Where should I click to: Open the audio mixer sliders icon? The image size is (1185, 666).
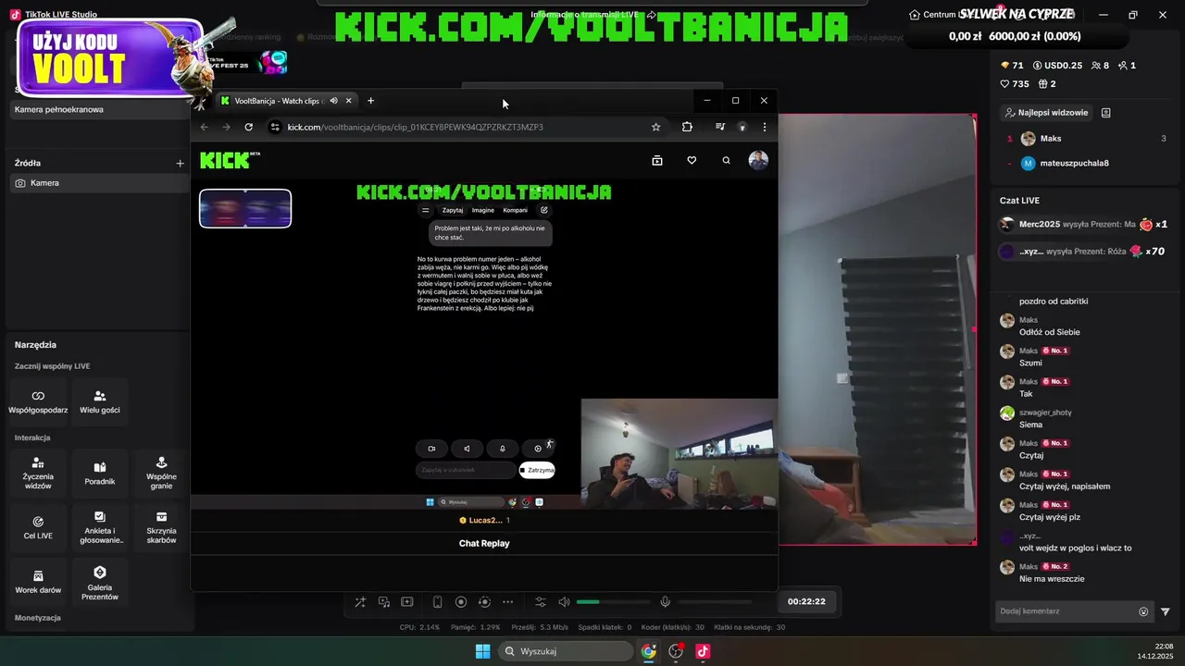coord(541,602)
